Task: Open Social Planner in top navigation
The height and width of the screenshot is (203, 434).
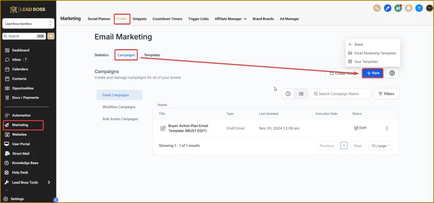Action: tap(99, 19)
